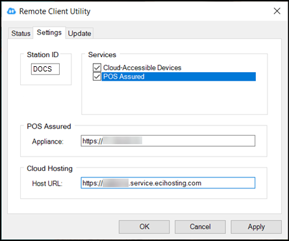
Task: Click the Remote Client Utility title bar text
Action: point(55,11)
